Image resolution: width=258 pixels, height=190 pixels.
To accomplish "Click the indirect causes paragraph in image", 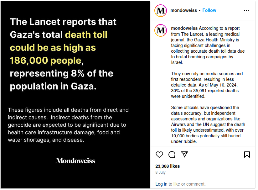I will [68, 125].
